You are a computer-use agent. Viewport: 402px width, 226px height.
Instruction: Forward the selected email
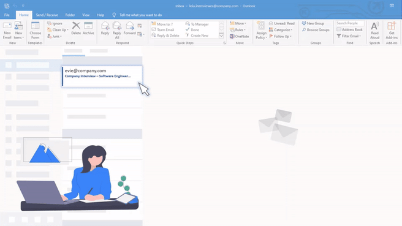(x=129, y=28)
